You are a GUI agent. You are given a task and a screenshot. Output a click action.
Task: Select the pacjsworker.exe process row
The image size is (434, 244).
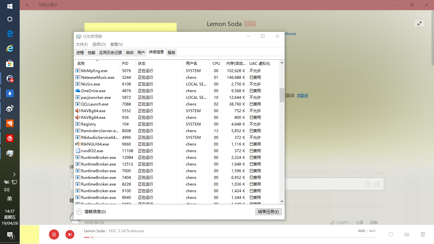177,98
